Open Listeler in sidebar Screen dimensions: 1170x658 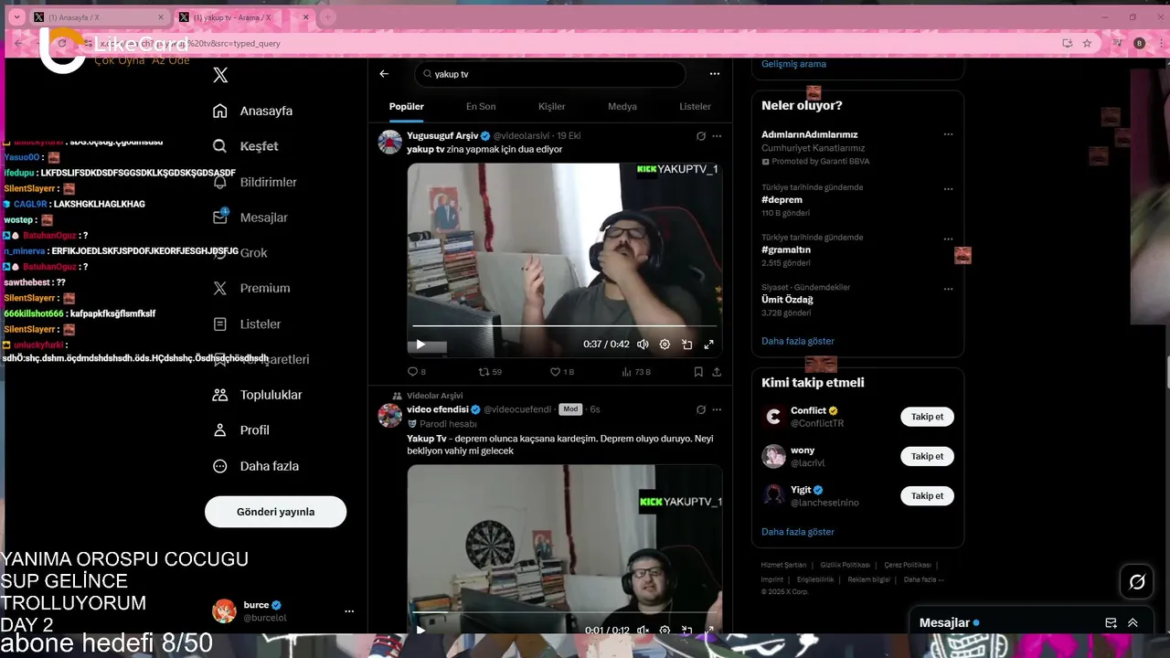pyautogui.click(x=246, y=324)
